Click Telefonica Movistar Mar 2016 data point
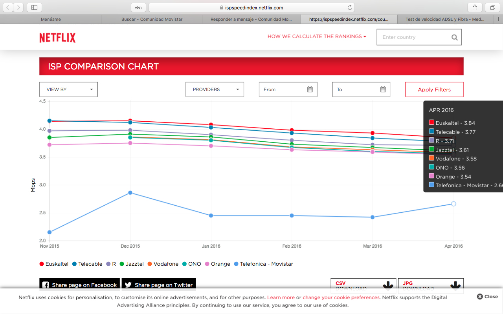Screen dimensions: 503x314 (373, 217)
